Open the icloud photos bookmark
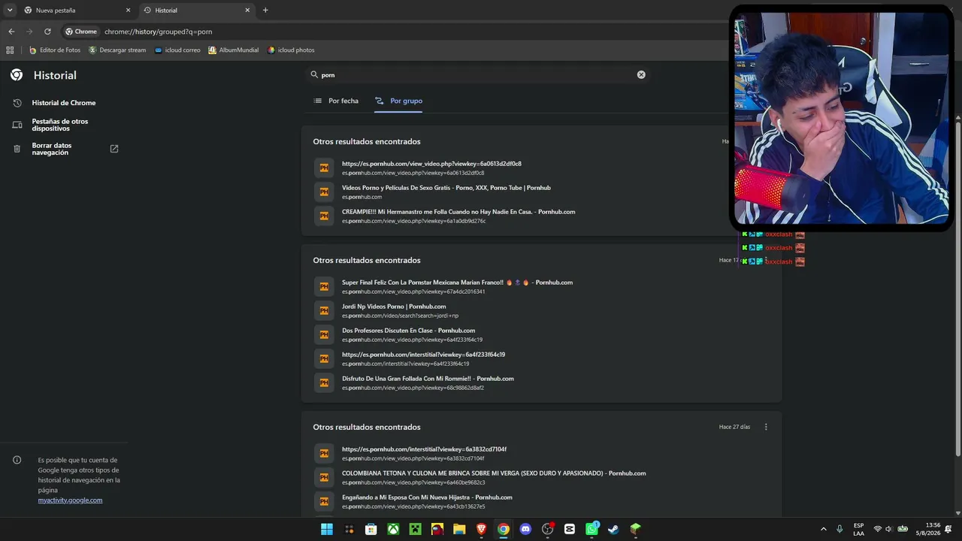 click(291, 50)
